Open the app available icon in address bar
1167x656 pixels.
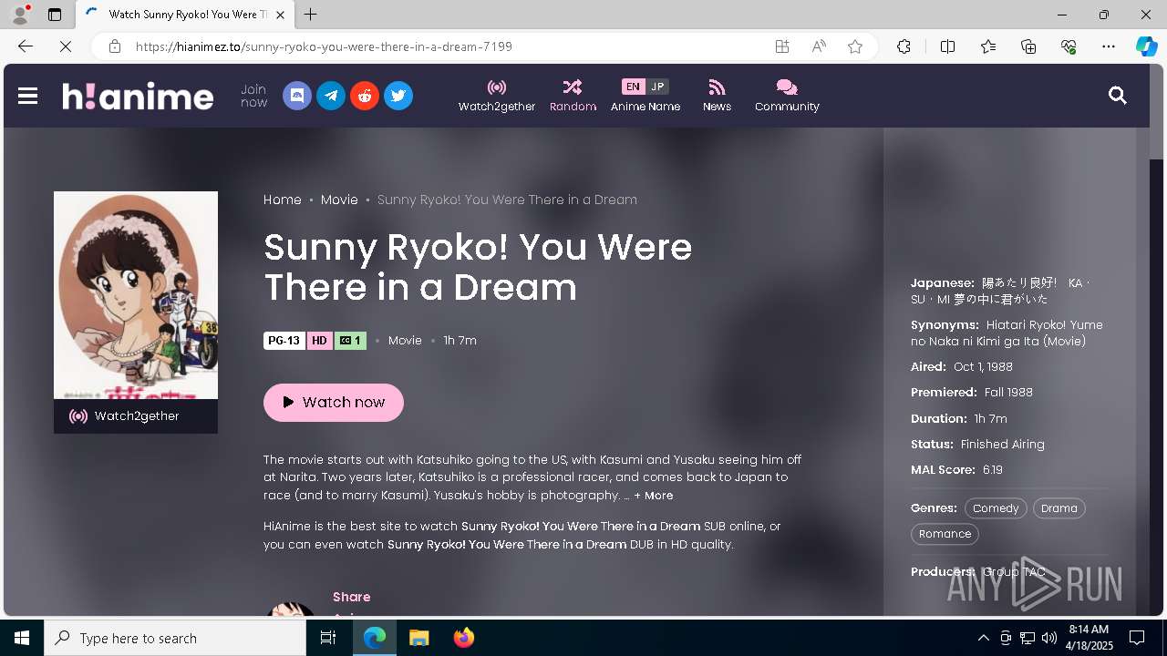click(782, 46)
